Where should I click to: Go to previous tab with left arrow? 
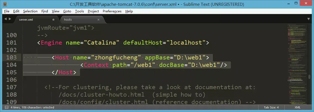pos(6,19)
